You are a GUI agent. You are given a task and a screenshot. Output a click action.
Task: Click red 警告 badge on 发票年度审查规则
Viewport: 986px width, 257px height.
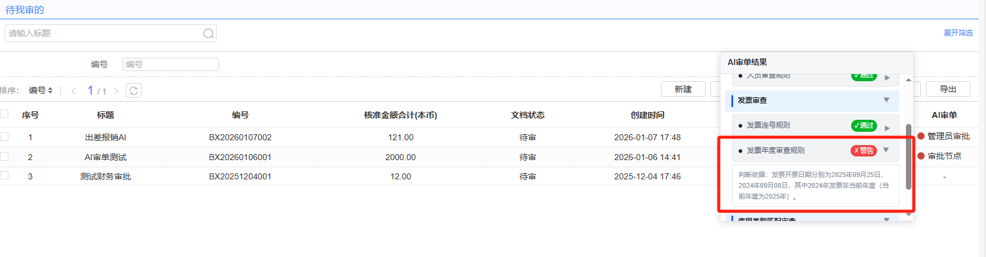(x=863, y=150)
